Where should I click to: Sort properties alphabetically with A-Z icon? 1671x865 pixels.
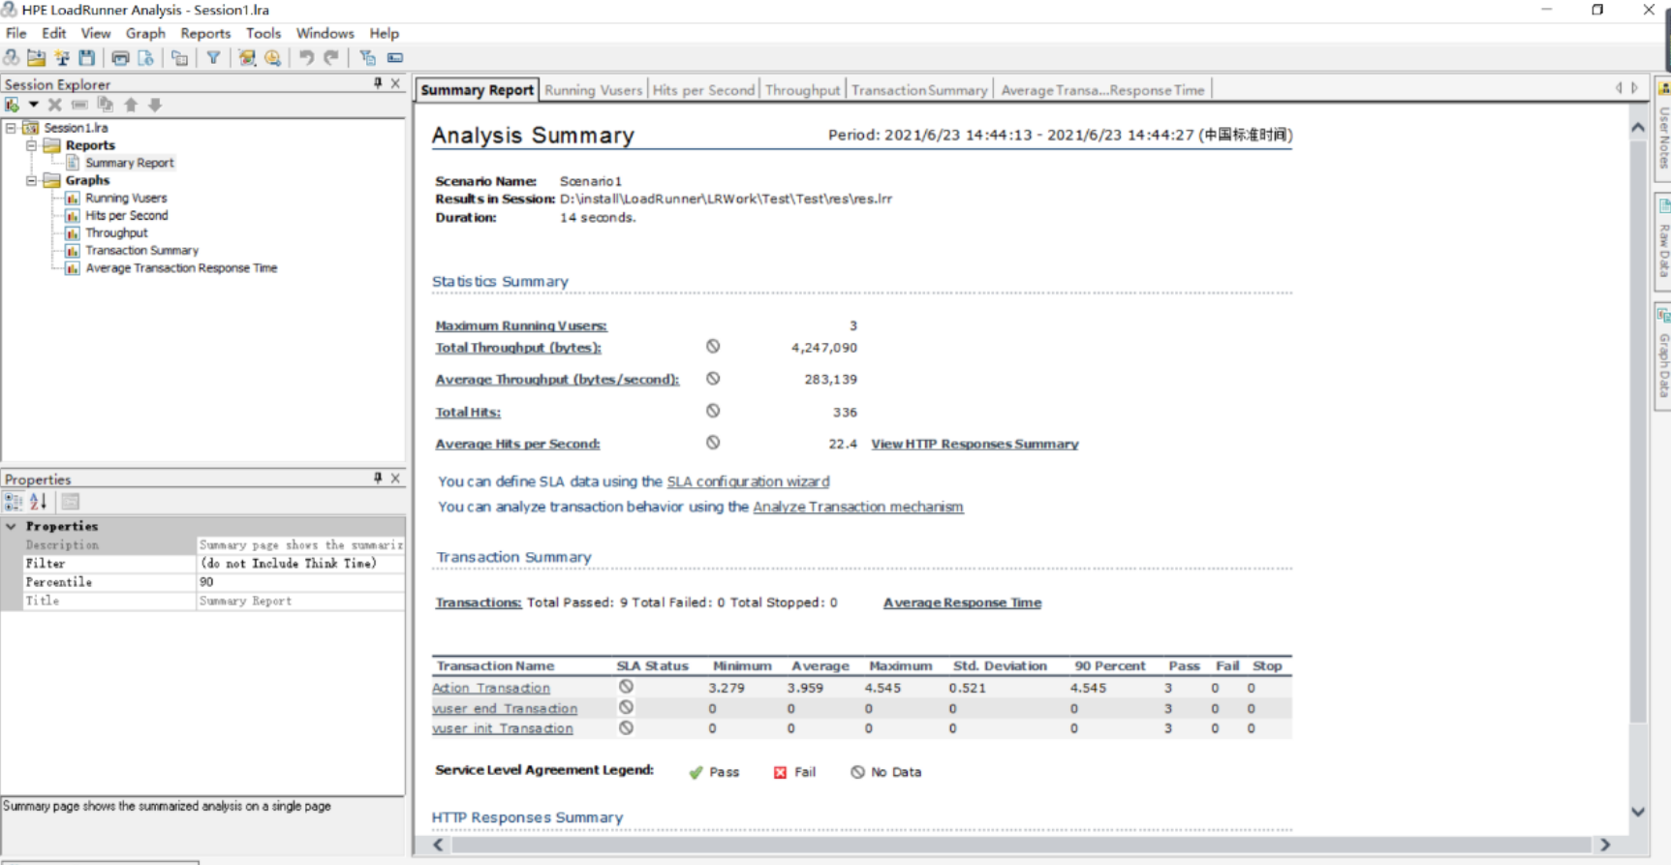coord(38,502)
